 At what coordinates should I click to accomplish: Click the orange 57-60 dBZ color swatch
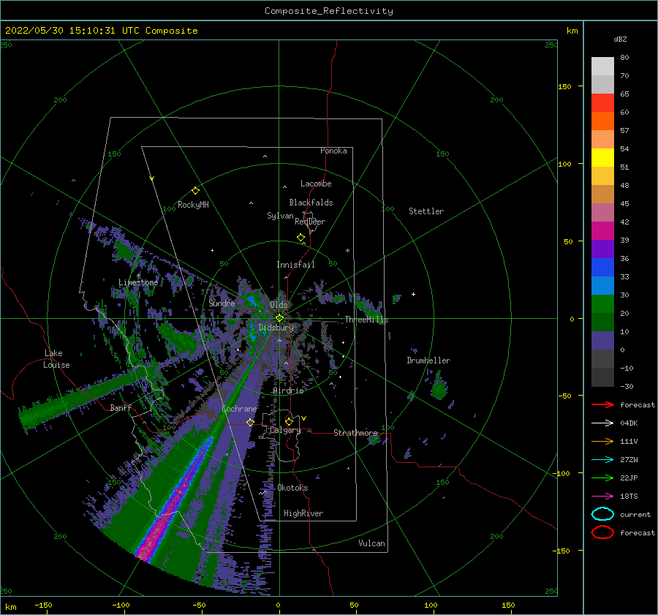(602, 121)
